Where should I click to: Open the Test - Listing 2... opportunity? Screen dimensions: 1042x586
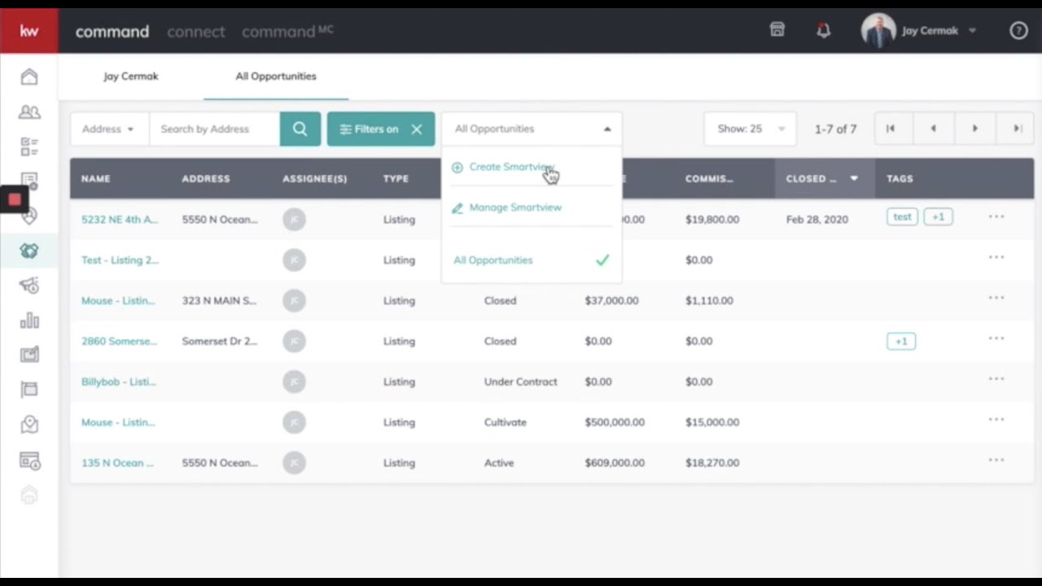120,260
